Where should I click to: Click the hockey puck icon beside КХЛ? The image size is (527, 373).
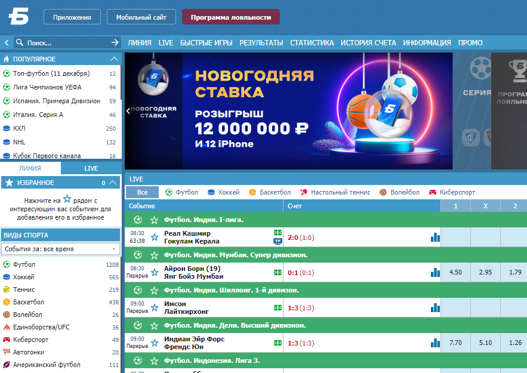pyautogui.click(x=7, y=128)
